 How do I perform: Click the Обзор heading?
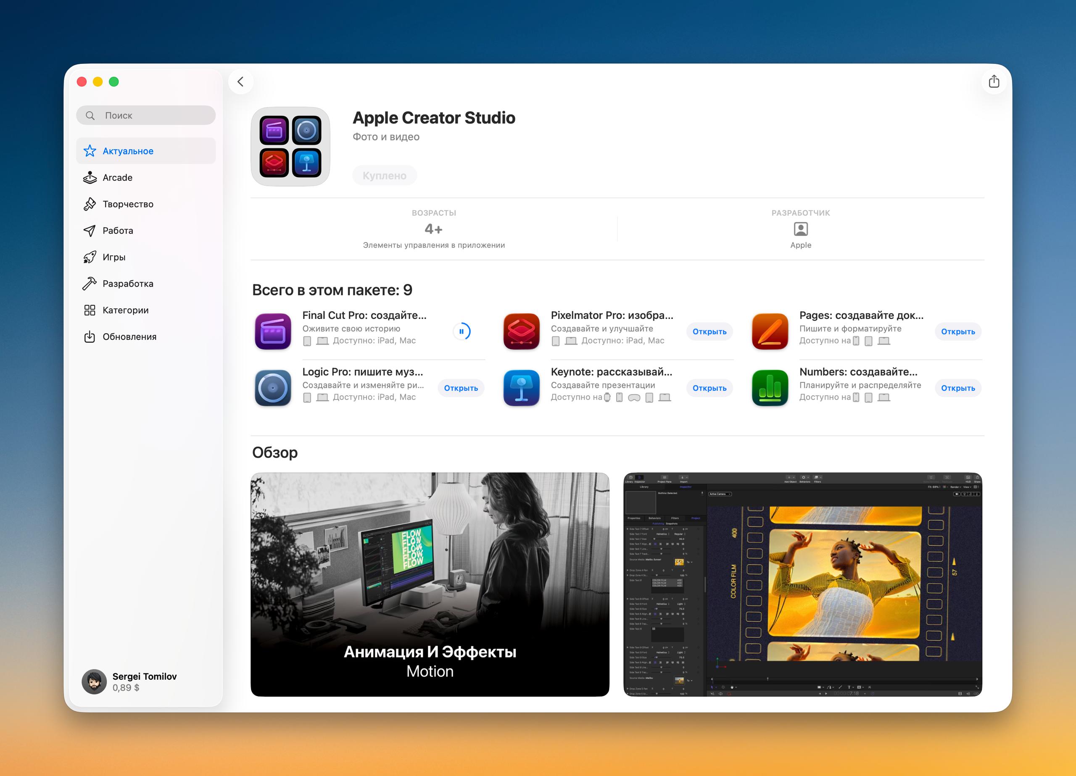(x=275, y=452)
